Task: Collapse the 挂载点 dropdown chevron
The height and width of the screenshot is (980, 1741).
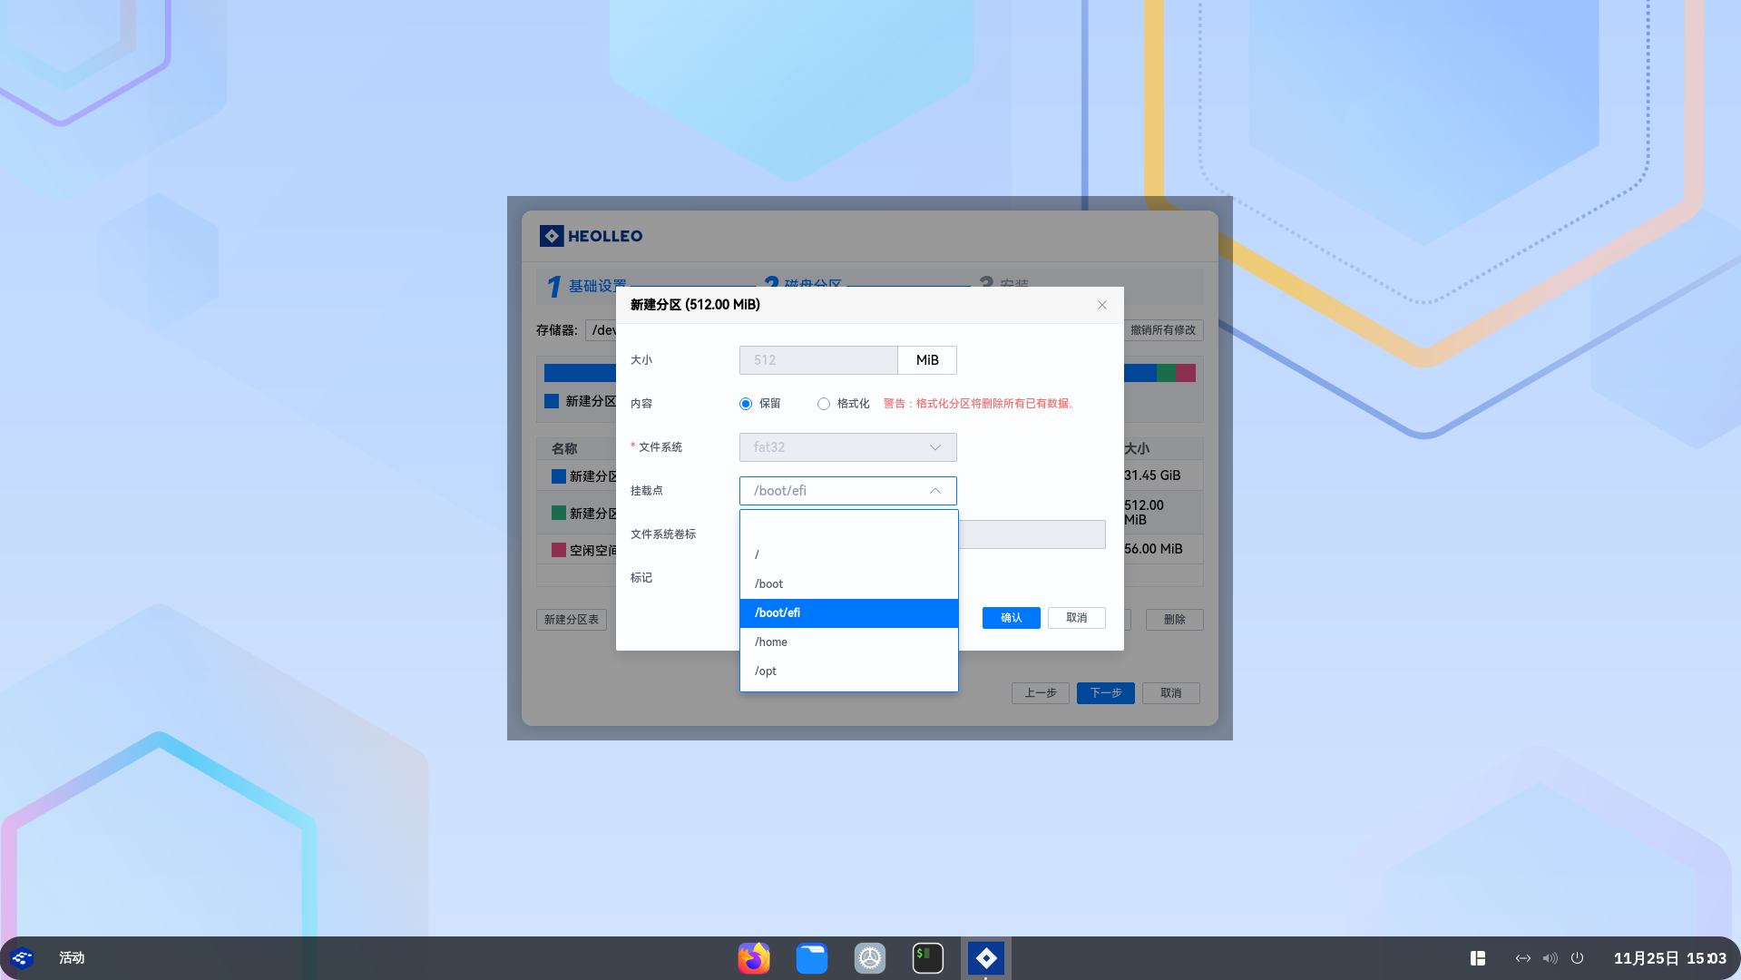Action: (x=934, y=491)
